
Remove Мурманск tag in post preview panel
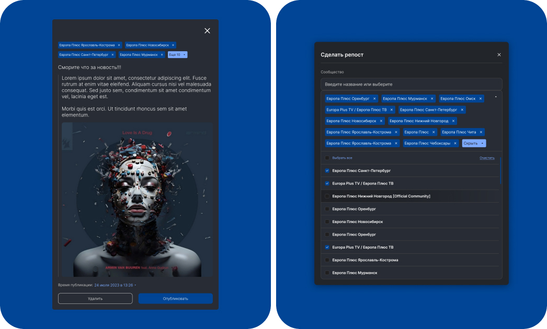[162, 55]
